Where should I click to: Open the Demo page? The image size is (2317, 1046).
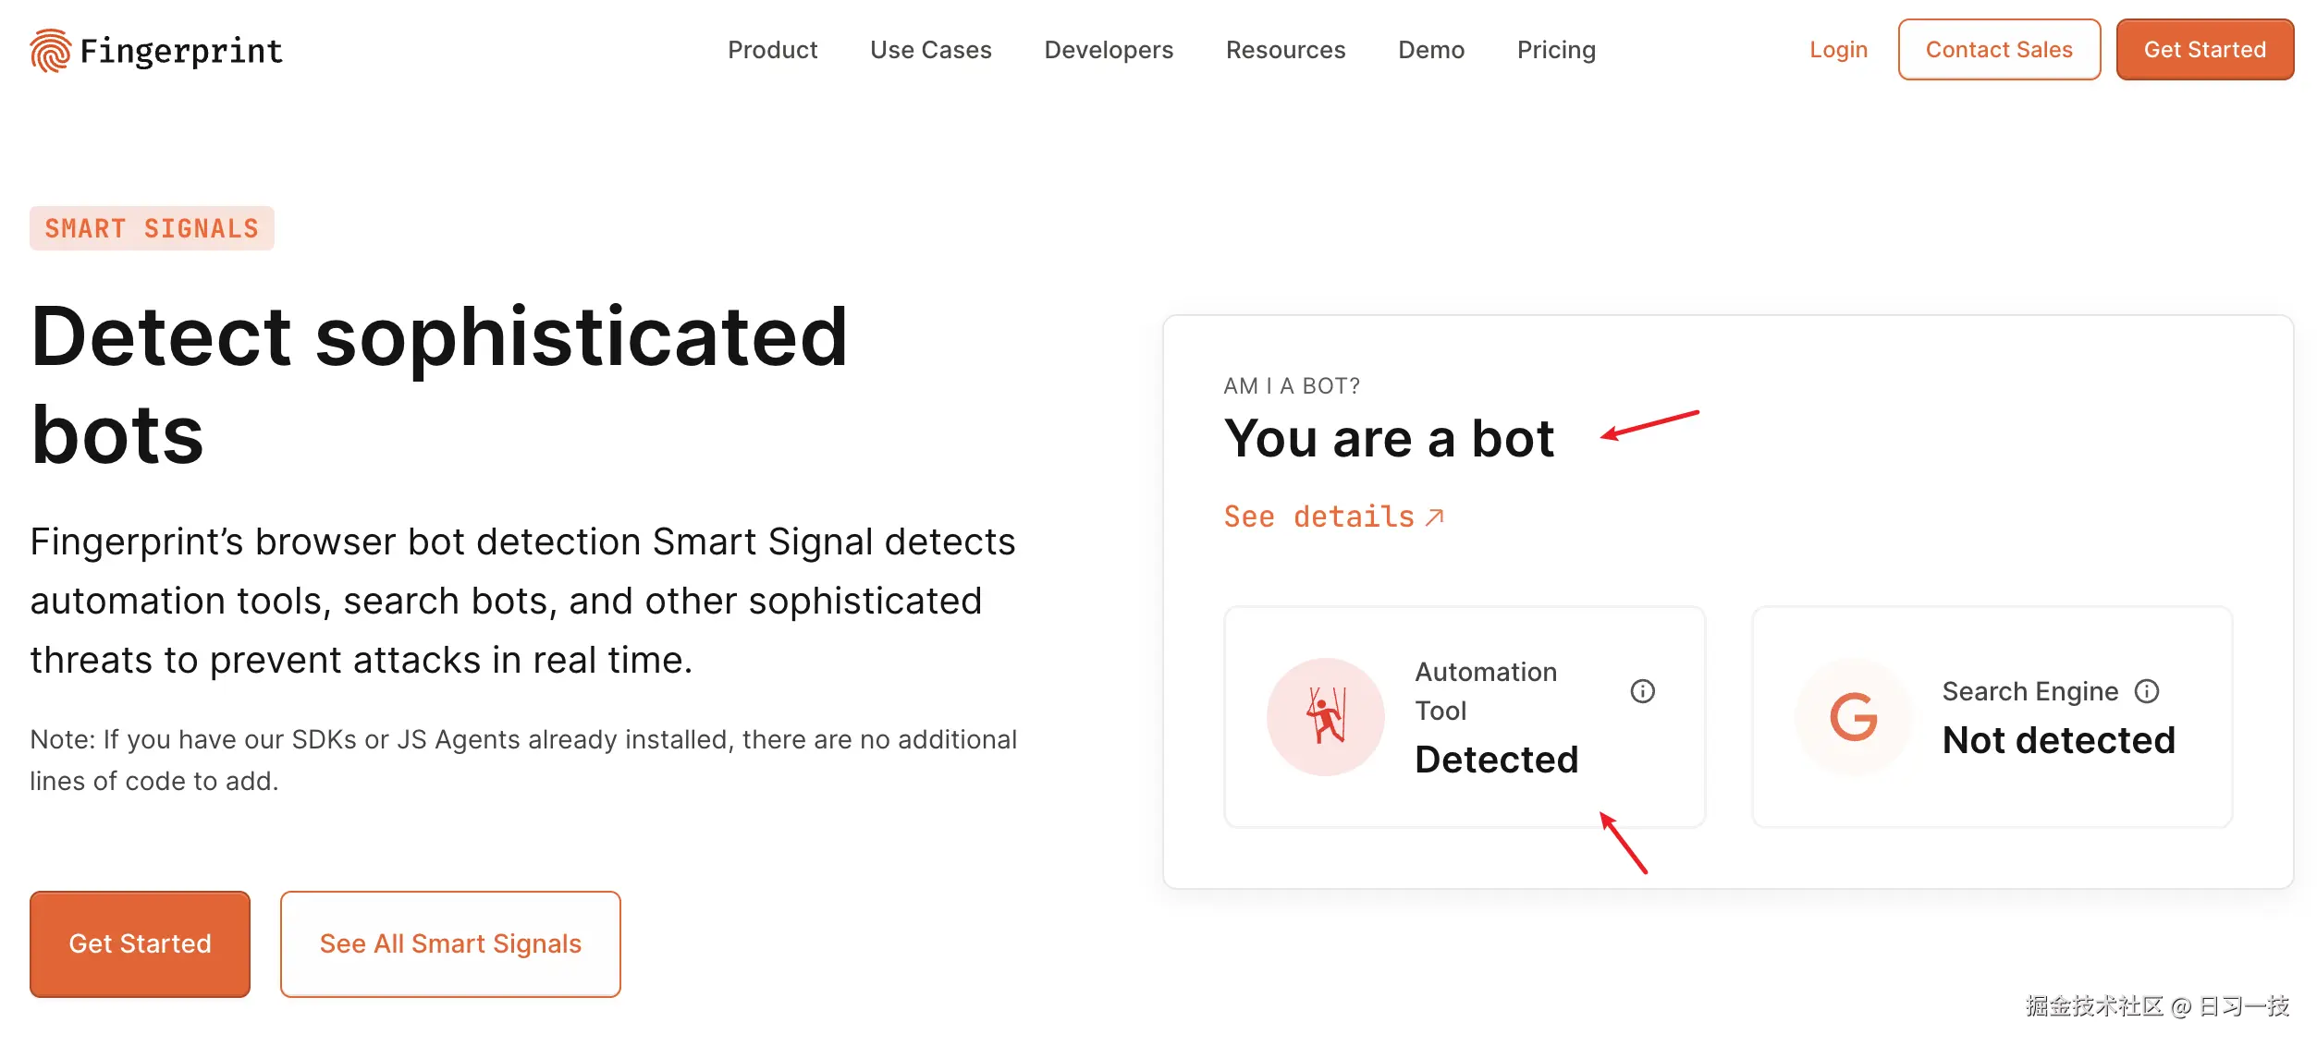coord(1431,49)
